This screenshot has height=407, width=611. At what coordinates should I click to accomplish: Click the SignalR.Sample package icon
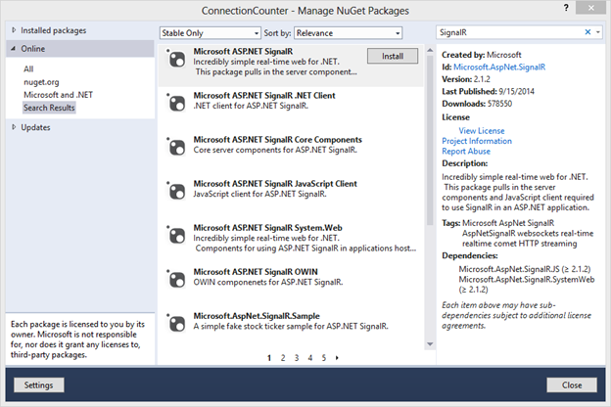175,324
